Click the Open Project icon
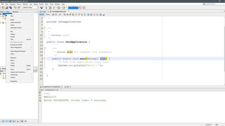 click(x=7, y=7)
